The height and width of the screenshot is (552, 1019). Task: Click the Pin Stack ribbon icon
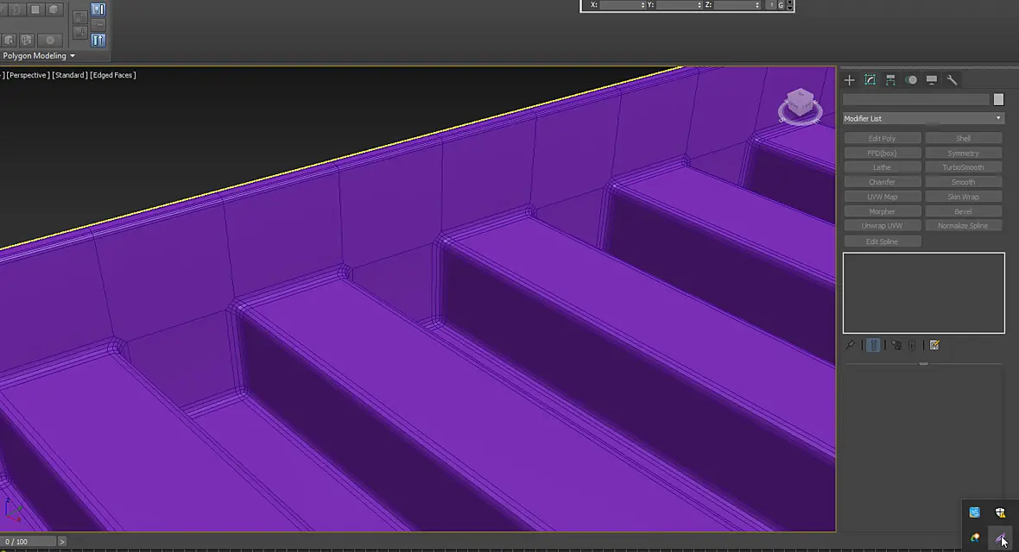coord(98,25)
